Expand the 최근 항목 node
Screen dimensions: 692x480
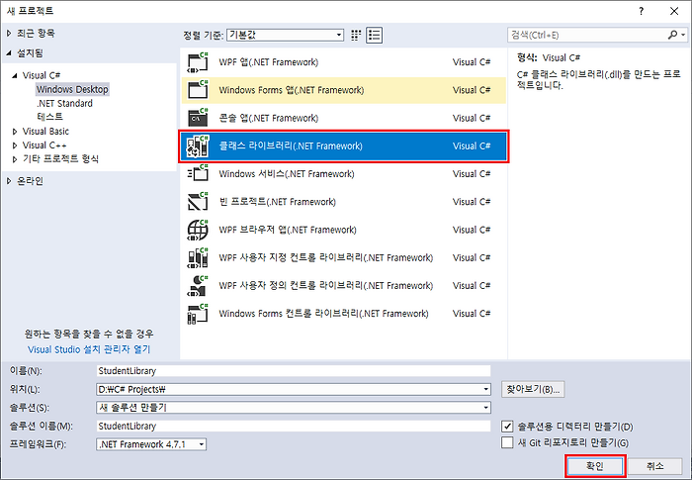(x=9, y=33)
